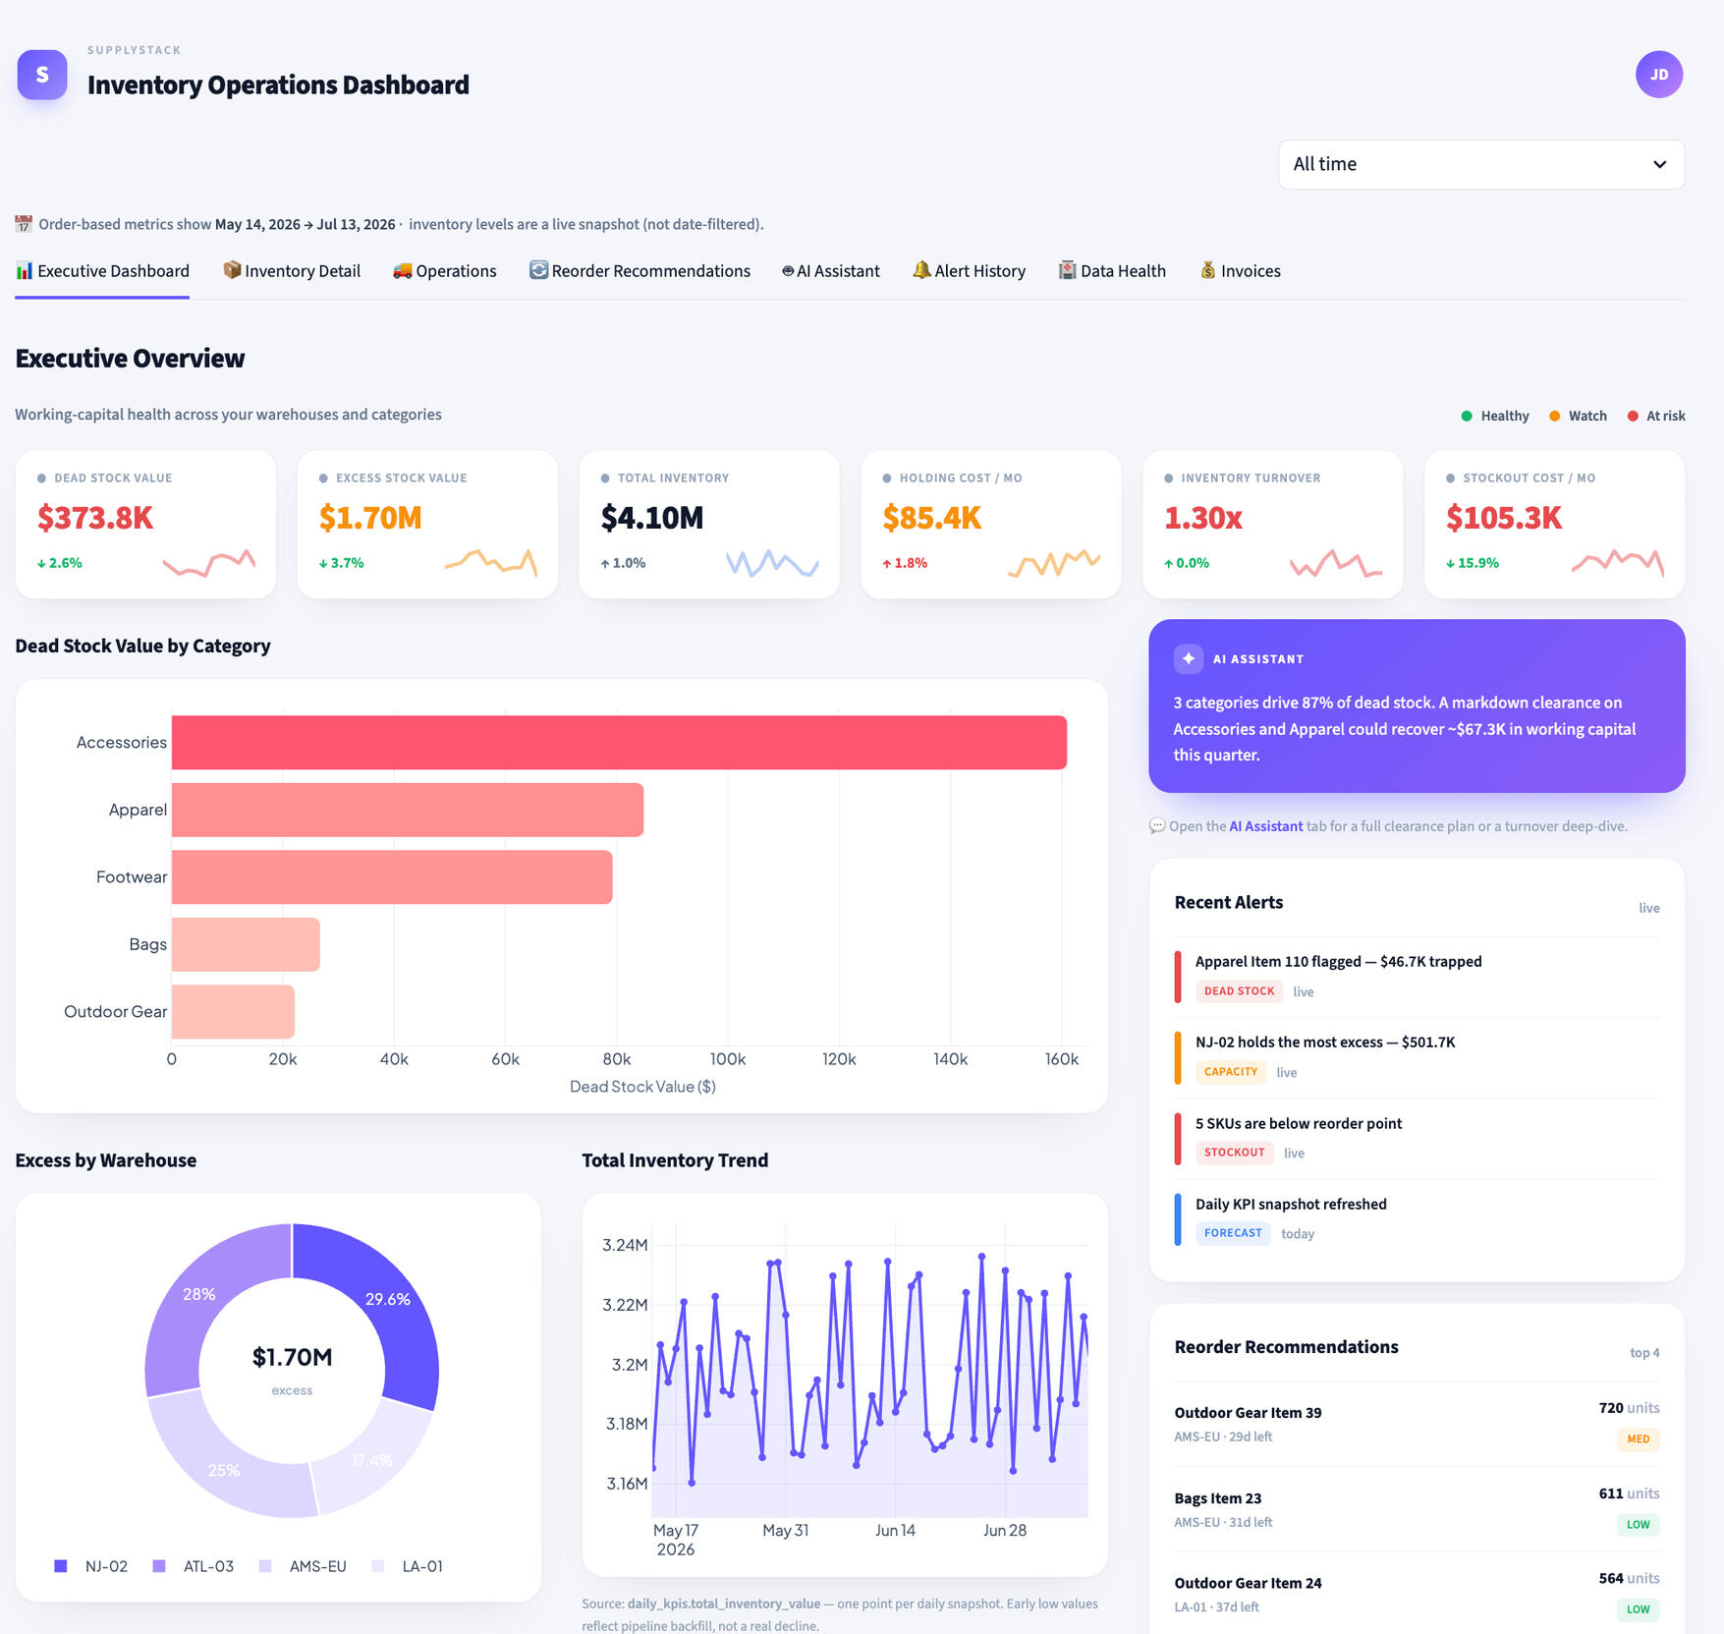Toggle NJ-02 legend in Excess by Warehouse
This screenshot has height=1634, width=1724.
[x=91, y=1566]
